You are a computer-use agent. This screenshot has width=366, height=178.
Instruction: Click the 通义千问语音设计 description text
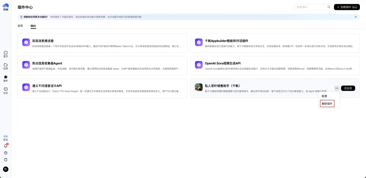[106, 91]
